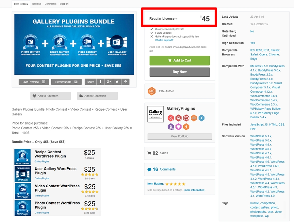This screenshot has height=224, width=294.
Task: Click the blue lightning bolt author badge
Action: pos(202,118)
